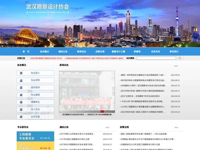Click arrow icon on 工程勘察 进入分站
This screenshot has height=150, width=200.
coord(49,138)
